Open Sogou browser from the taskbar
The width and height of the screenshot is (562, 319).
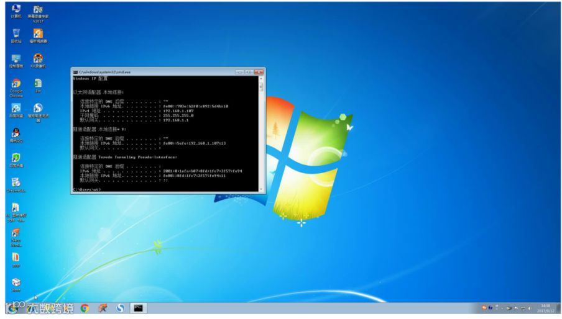coord(121,308)
